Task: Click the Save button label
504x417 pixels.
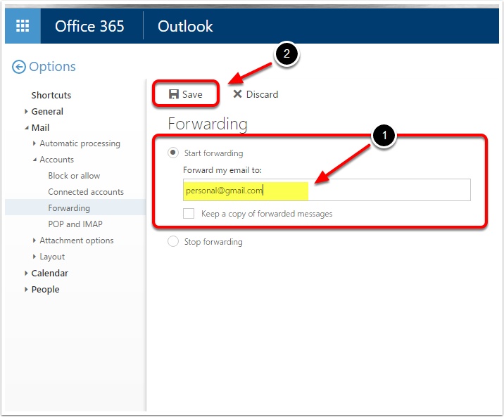Action: [x=192, y=94]
